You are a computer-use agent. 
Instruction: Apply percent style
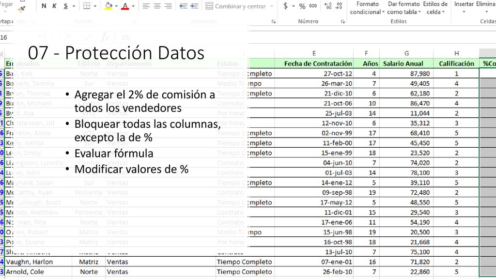pos(302,6)
